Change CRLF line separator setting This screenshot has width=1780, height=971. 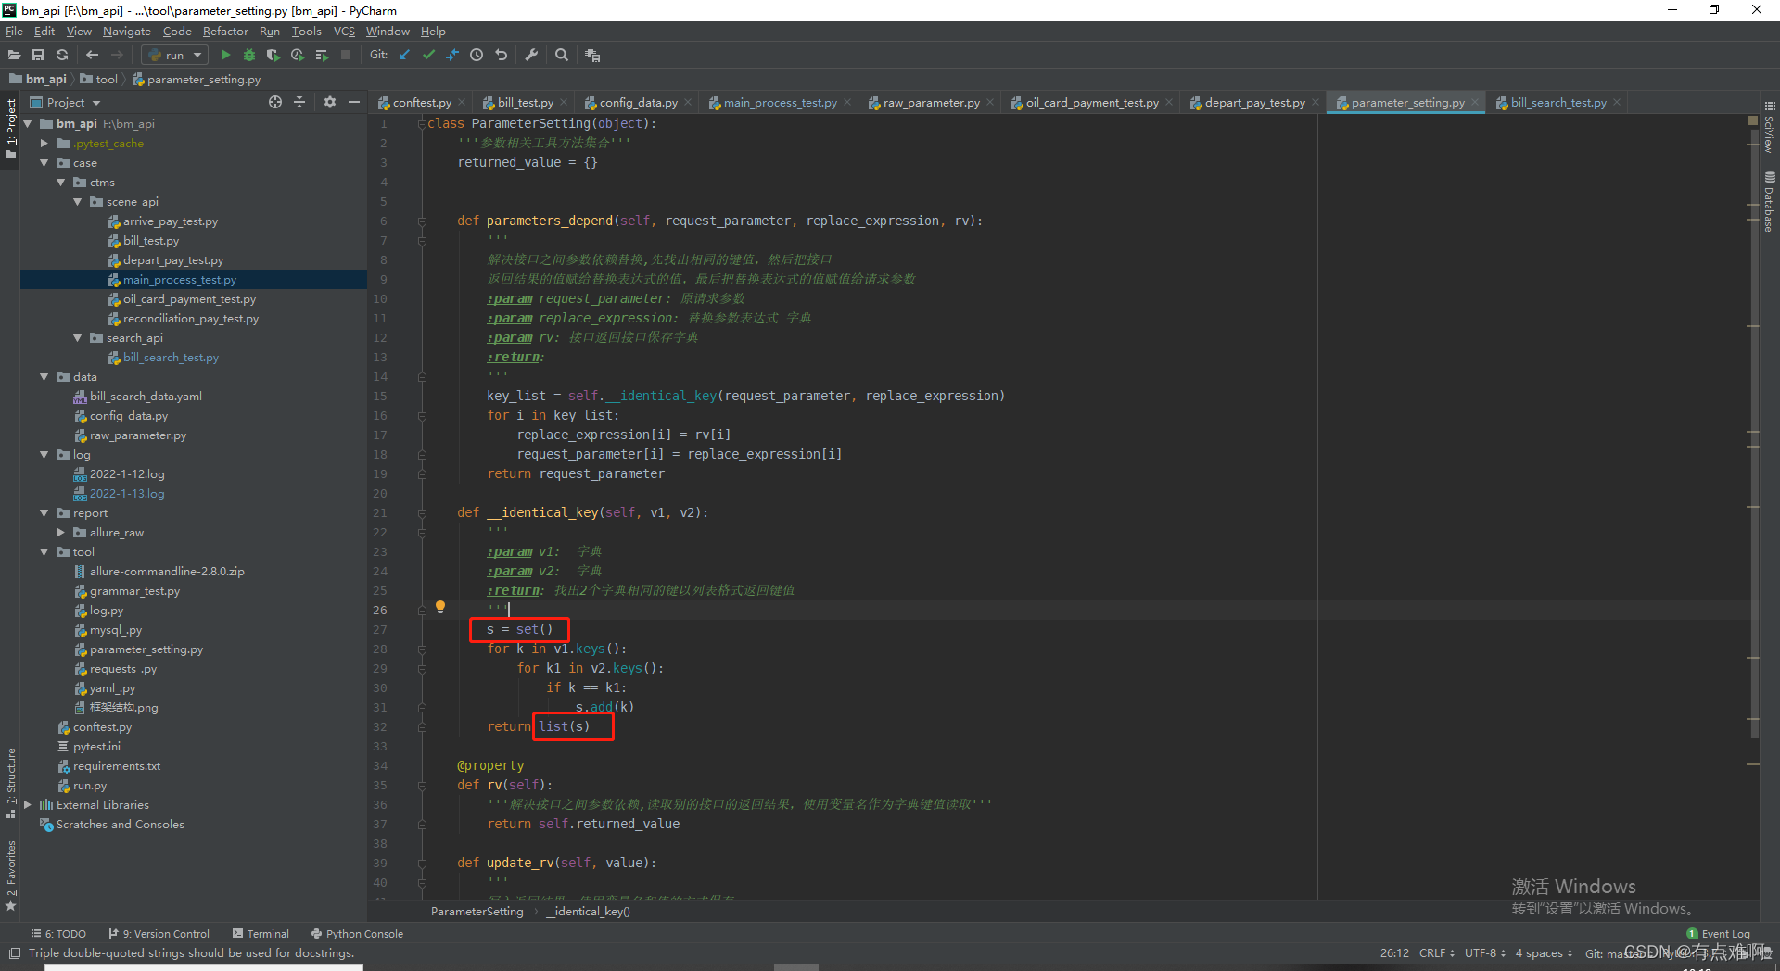(x=1437, y=953)
